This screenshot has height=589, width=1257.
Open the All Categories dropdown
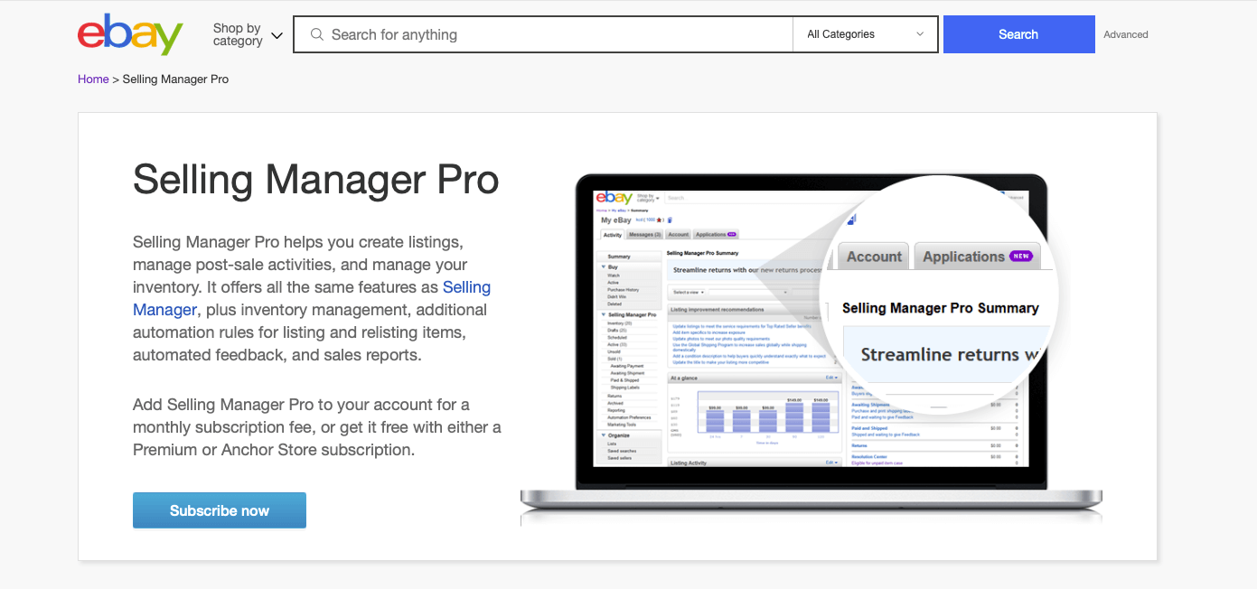[x=866, y=34]
